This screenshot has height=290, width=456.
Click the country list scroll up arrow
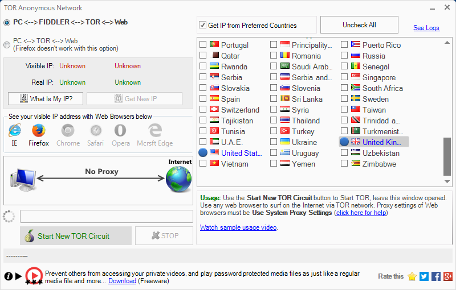tap(447, 43)
